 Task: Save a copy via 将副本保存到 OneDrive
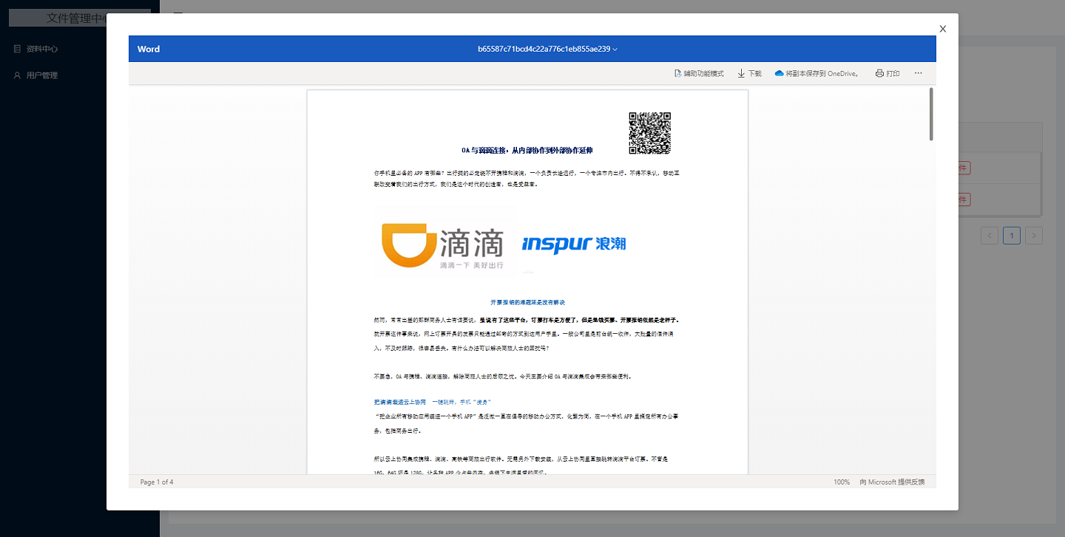tap(816, 73)
